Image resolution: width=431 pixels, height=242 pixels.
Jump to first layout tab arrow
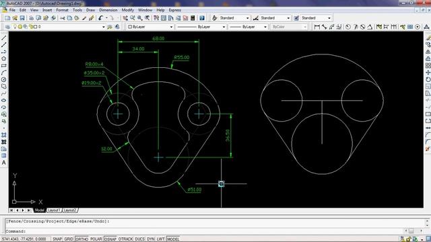pos(11,210)
